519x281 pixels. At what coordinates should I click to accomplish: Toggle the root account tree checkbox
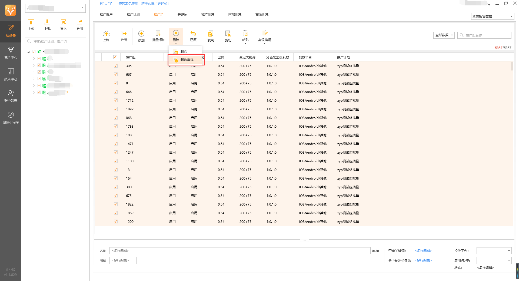coord(34,52)
